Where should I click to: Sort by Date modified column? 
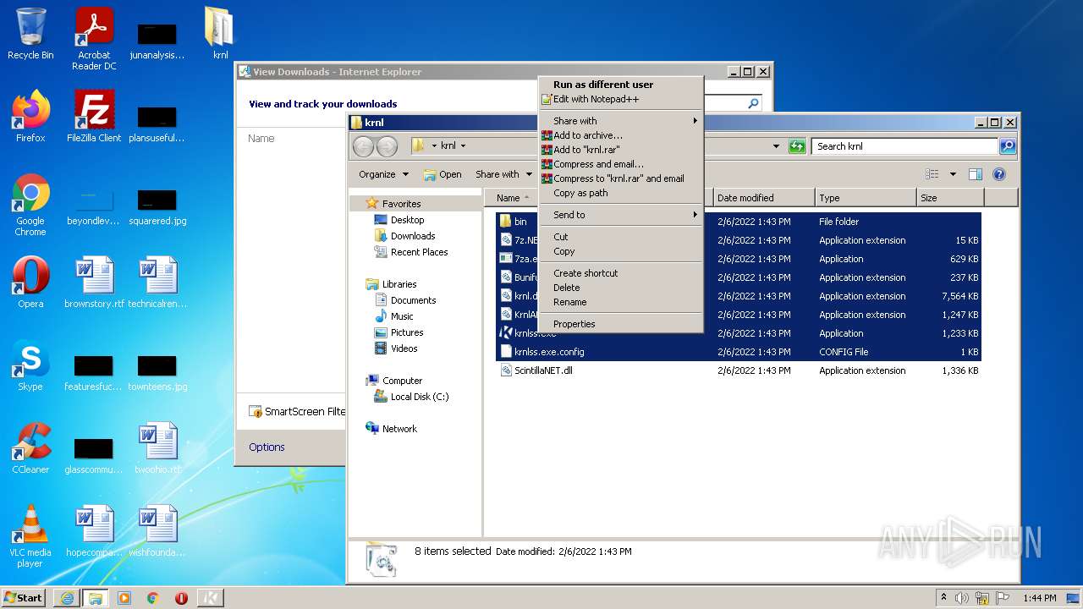[x=764, y=198]
